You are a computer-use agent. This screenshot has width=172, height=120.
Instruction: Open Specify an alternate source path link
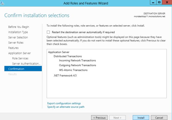click(x=66, y=107)
